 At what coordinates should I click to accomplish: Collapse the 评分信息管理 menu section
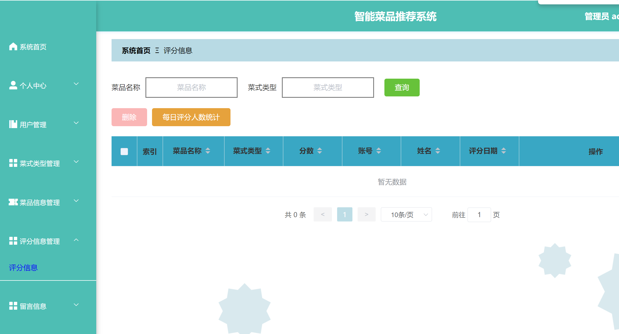pyautogui.click(x=76, y=240)
